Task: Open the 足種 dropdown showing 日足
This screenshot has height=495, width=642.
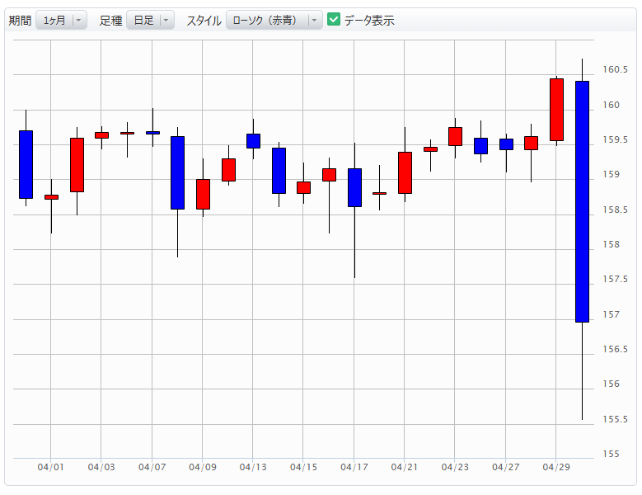Action: point(150,21)
